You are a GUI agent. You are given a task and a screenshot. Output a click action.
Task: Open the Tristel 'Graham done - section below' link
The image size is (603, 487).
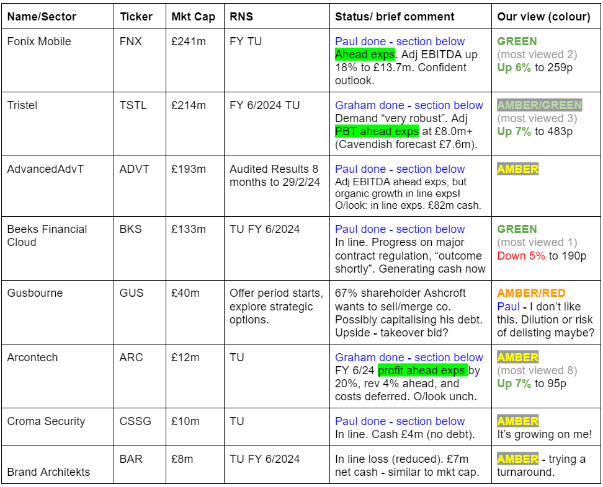pyautogui.click(x=409, y=105)
